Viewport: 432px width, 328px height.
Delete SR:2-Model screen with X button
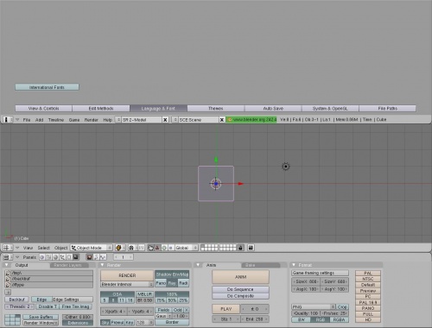165,120
